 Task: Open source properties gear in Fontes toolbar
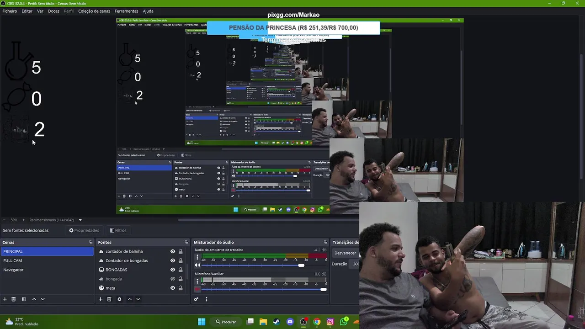click(x=119, y=299)
